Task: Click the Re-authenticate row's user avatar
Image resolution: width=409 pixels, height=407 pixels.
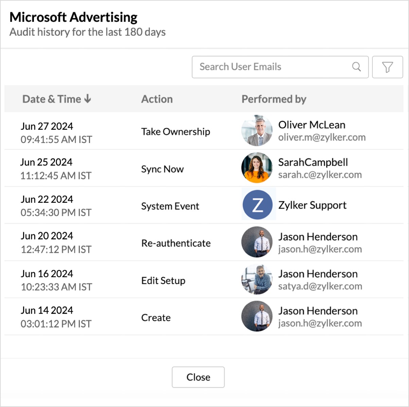Action: (x=257, y=242)
